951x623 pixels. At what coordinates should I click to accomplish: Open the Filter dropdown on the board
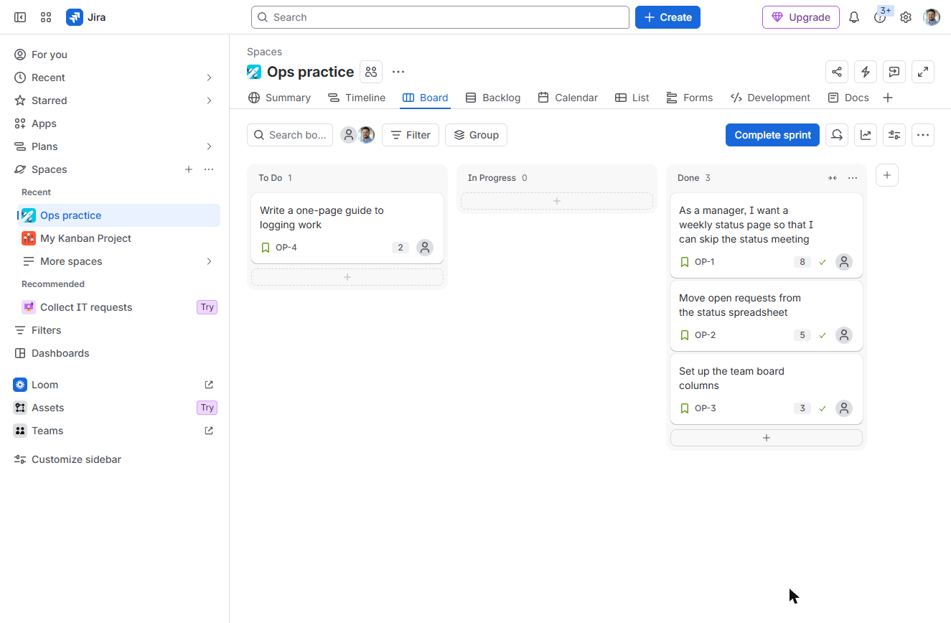coord(411,135)
